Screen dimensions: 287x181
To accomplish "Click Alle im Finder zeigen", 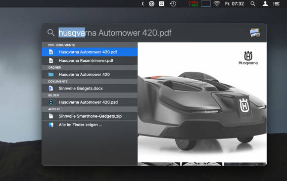I will click(90, 125).
